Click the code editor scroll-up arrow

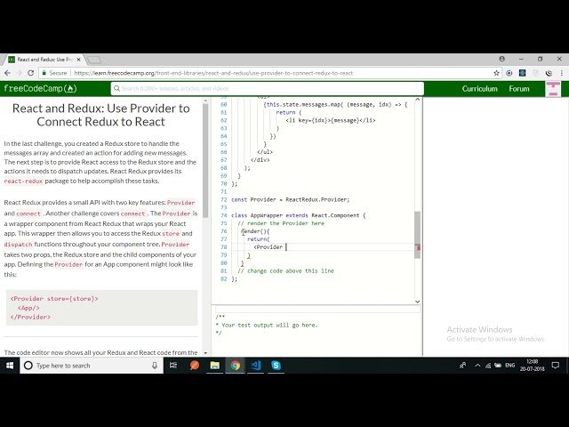(417, 100)
